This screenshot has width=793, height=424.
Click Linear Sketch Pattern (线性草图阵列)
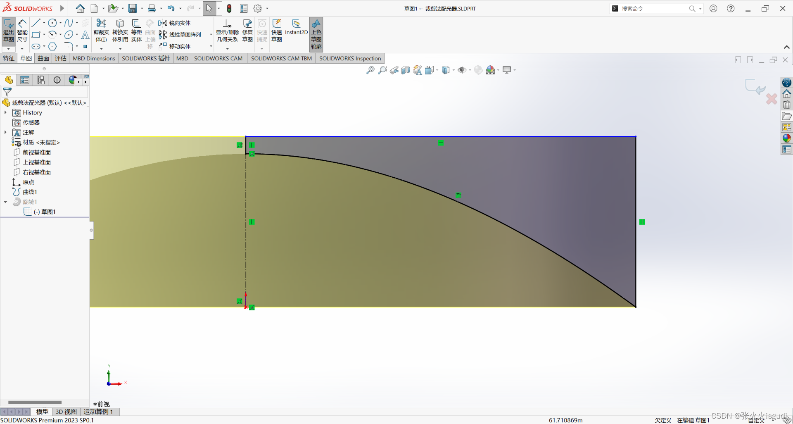tap(180, 35)
